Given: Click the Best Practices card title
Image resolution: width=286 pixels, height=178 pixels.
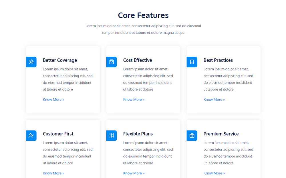Looking at the screenshot, I should [218, 60].
